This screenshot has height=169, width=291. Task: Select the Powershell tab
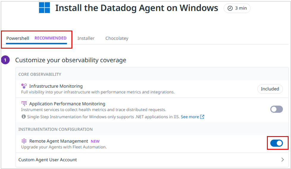18,38
